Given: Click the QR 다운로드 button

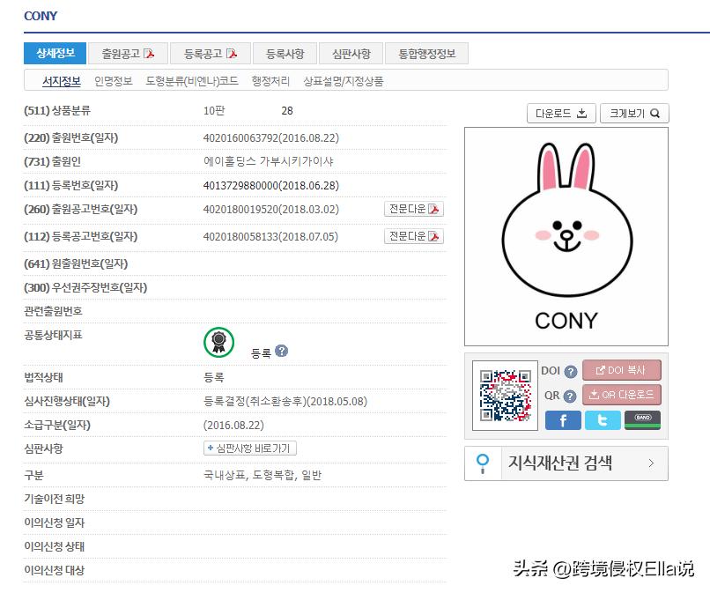Looking at the screenshot, I should tap(621, 395).
